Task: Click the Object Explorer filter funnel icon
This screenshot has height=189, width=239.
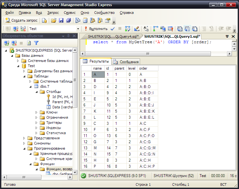Action: point(36,43)
